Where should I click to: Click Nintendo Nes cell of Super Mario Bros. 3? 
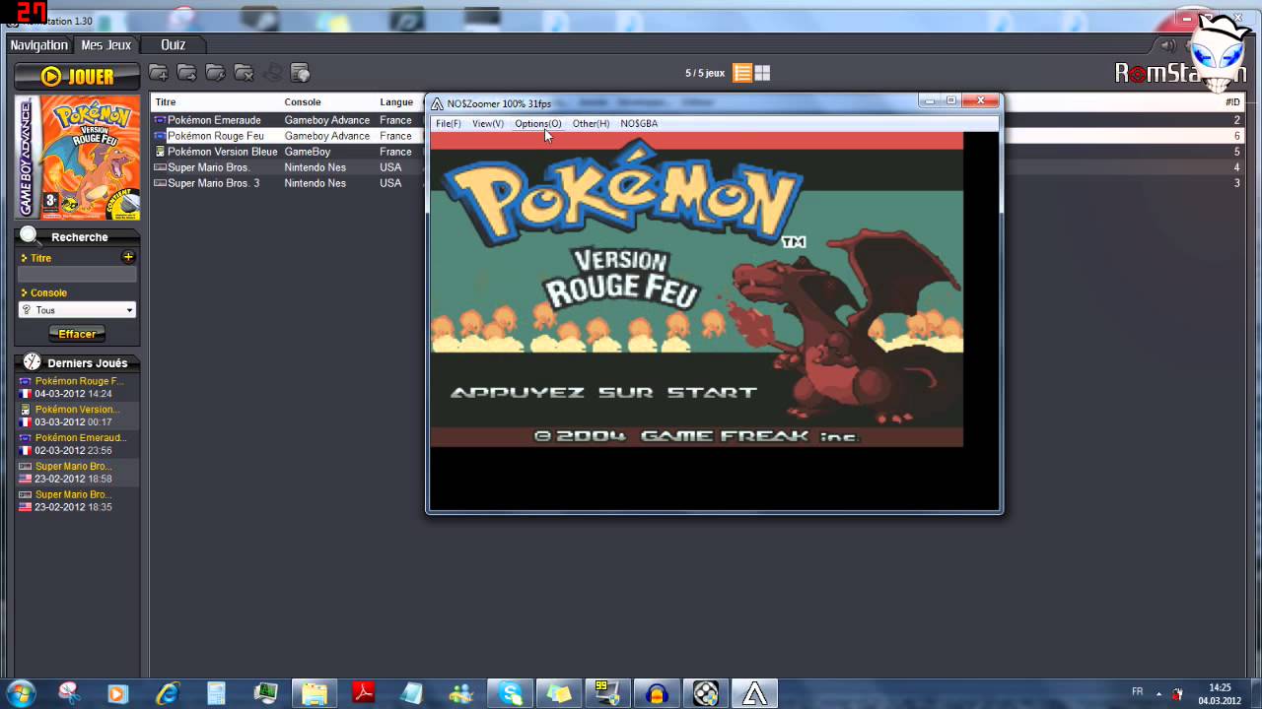pyautogui.click(x=315, y=183)
